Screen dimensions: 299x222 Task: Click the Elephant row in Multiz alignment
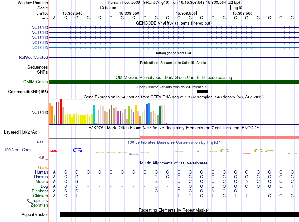click(x=40, y=191)
